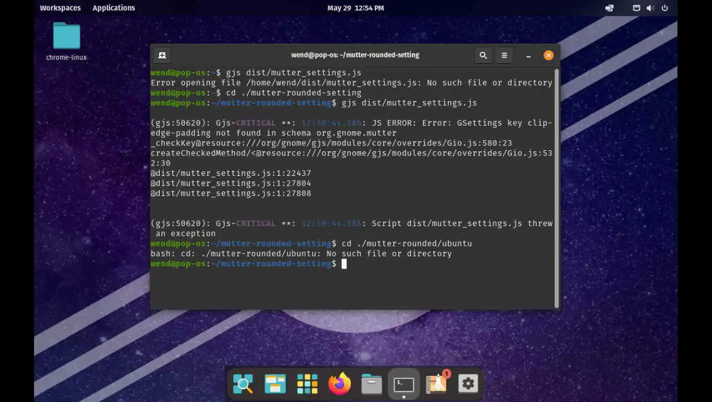Click the tiling windows tray icon
This screenshot has height=402, width=712.
coord(609,8)
